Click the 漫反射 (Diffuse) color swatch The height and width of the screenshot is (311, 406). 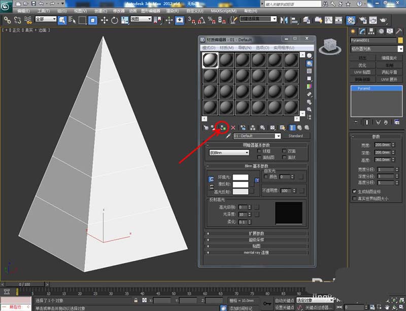[240, 184]
